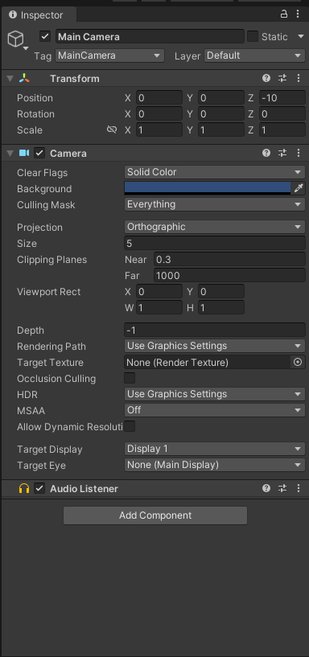Viewport: 309px width, 657px height.
Task: Click Position Y field
Action: [x=221, y=98]
